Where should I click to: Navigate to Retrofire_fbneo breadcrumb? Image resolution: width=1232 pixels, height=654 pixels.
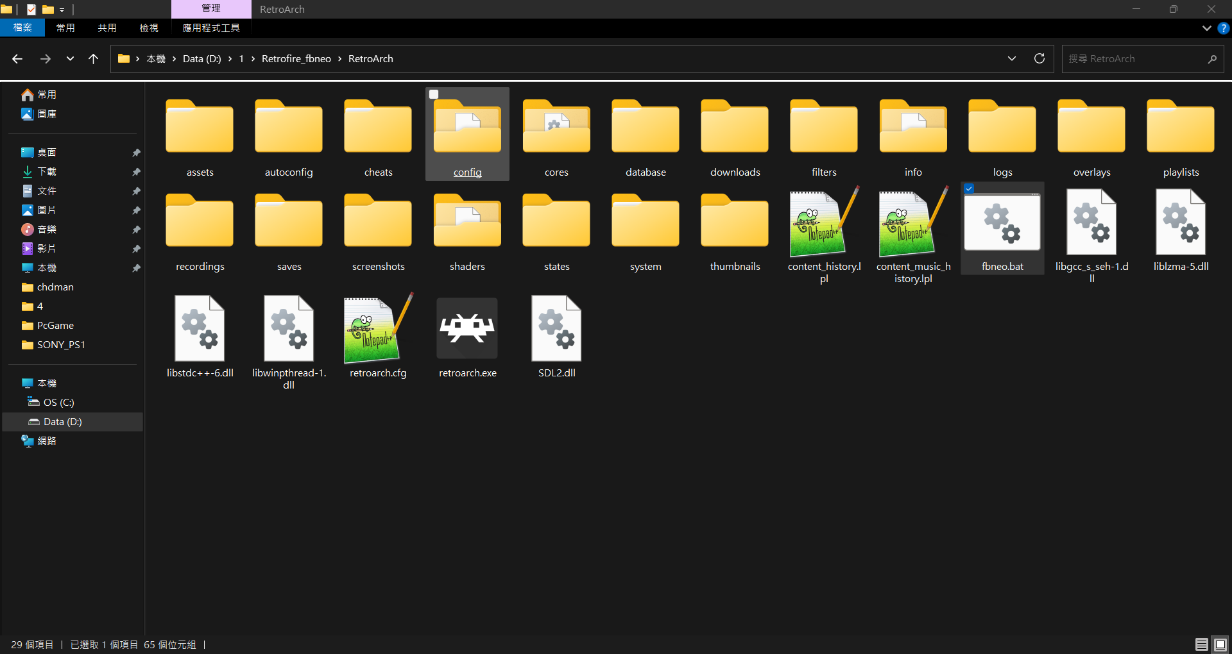coord(296,59)
